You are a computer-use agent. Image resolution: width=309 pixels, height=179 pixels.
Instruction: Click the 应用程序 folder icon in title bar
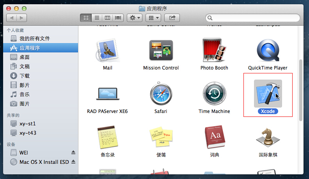click(142, 9)
